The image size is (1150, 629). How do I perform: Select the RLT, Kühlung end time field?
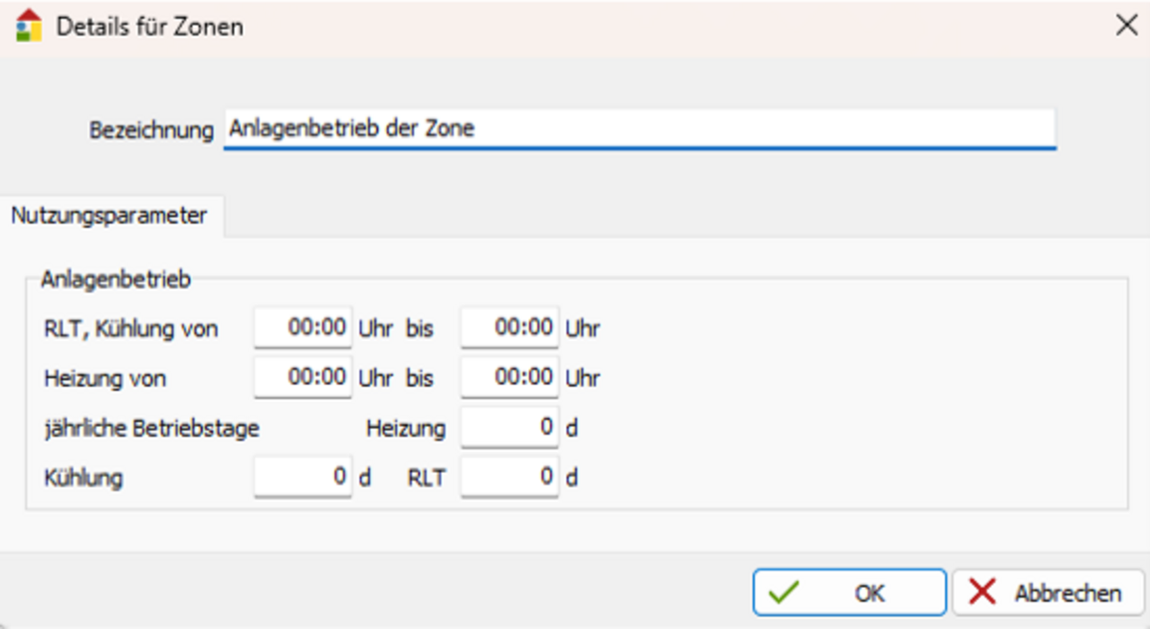point(509,328)
